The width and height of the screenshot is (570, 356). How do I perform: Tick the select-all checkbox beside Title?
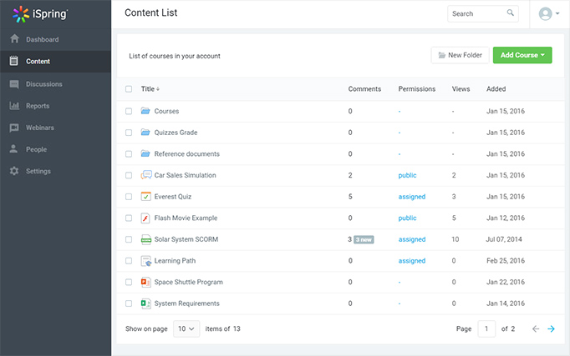(x=129, y=89)
